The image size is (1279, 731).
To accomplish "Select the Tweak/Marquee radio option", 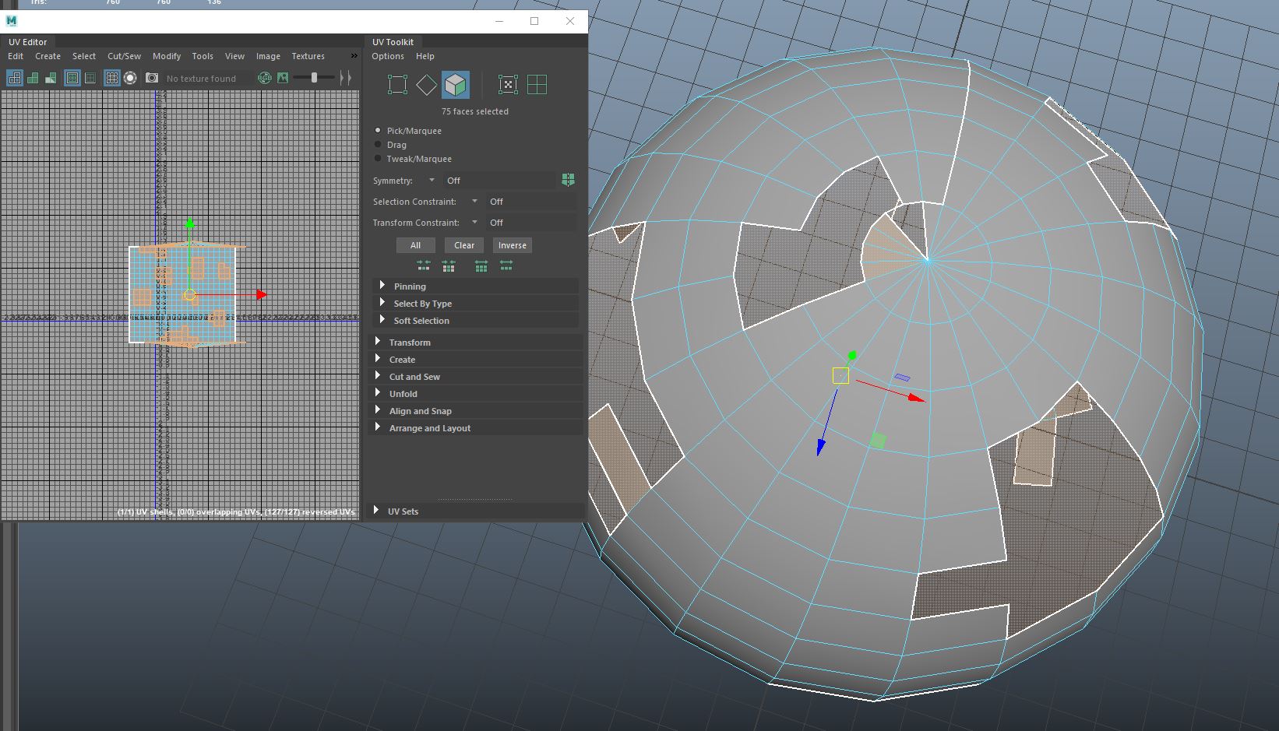I will pyautogui.click(x=379, y=159).
